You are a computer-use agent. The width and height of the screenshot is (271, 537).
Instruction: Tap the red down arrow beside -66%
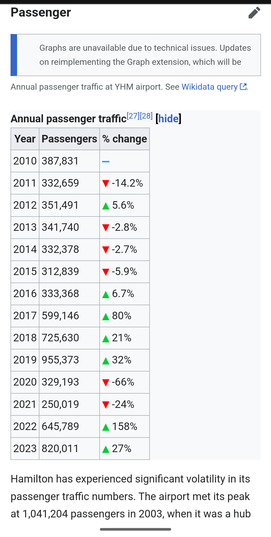tap(106, 383)
